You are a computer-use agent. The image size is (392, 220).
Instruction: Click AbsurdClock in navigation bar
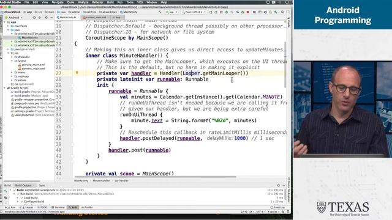pos(11,12)
